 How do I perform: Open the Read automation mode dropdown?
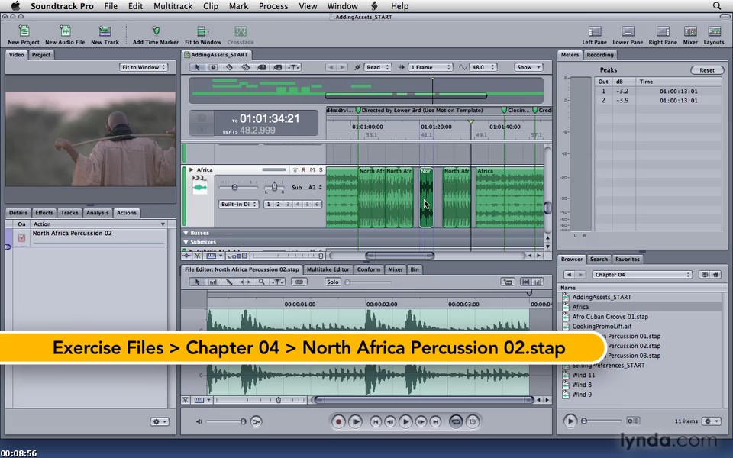pyautogui.click(x=376, y=67)
